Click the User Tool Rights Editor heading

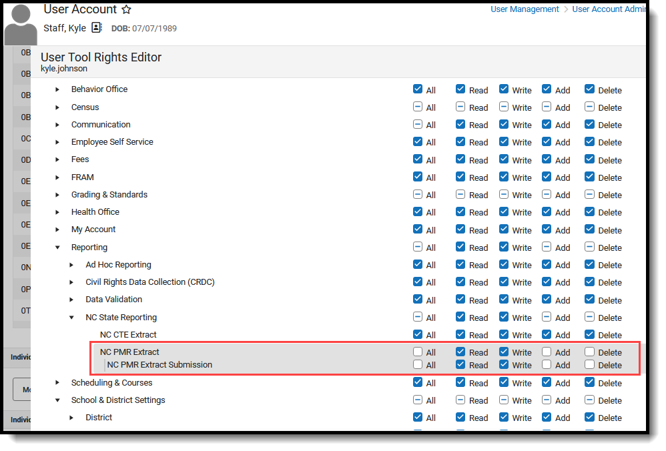click(x=101, y=57)
